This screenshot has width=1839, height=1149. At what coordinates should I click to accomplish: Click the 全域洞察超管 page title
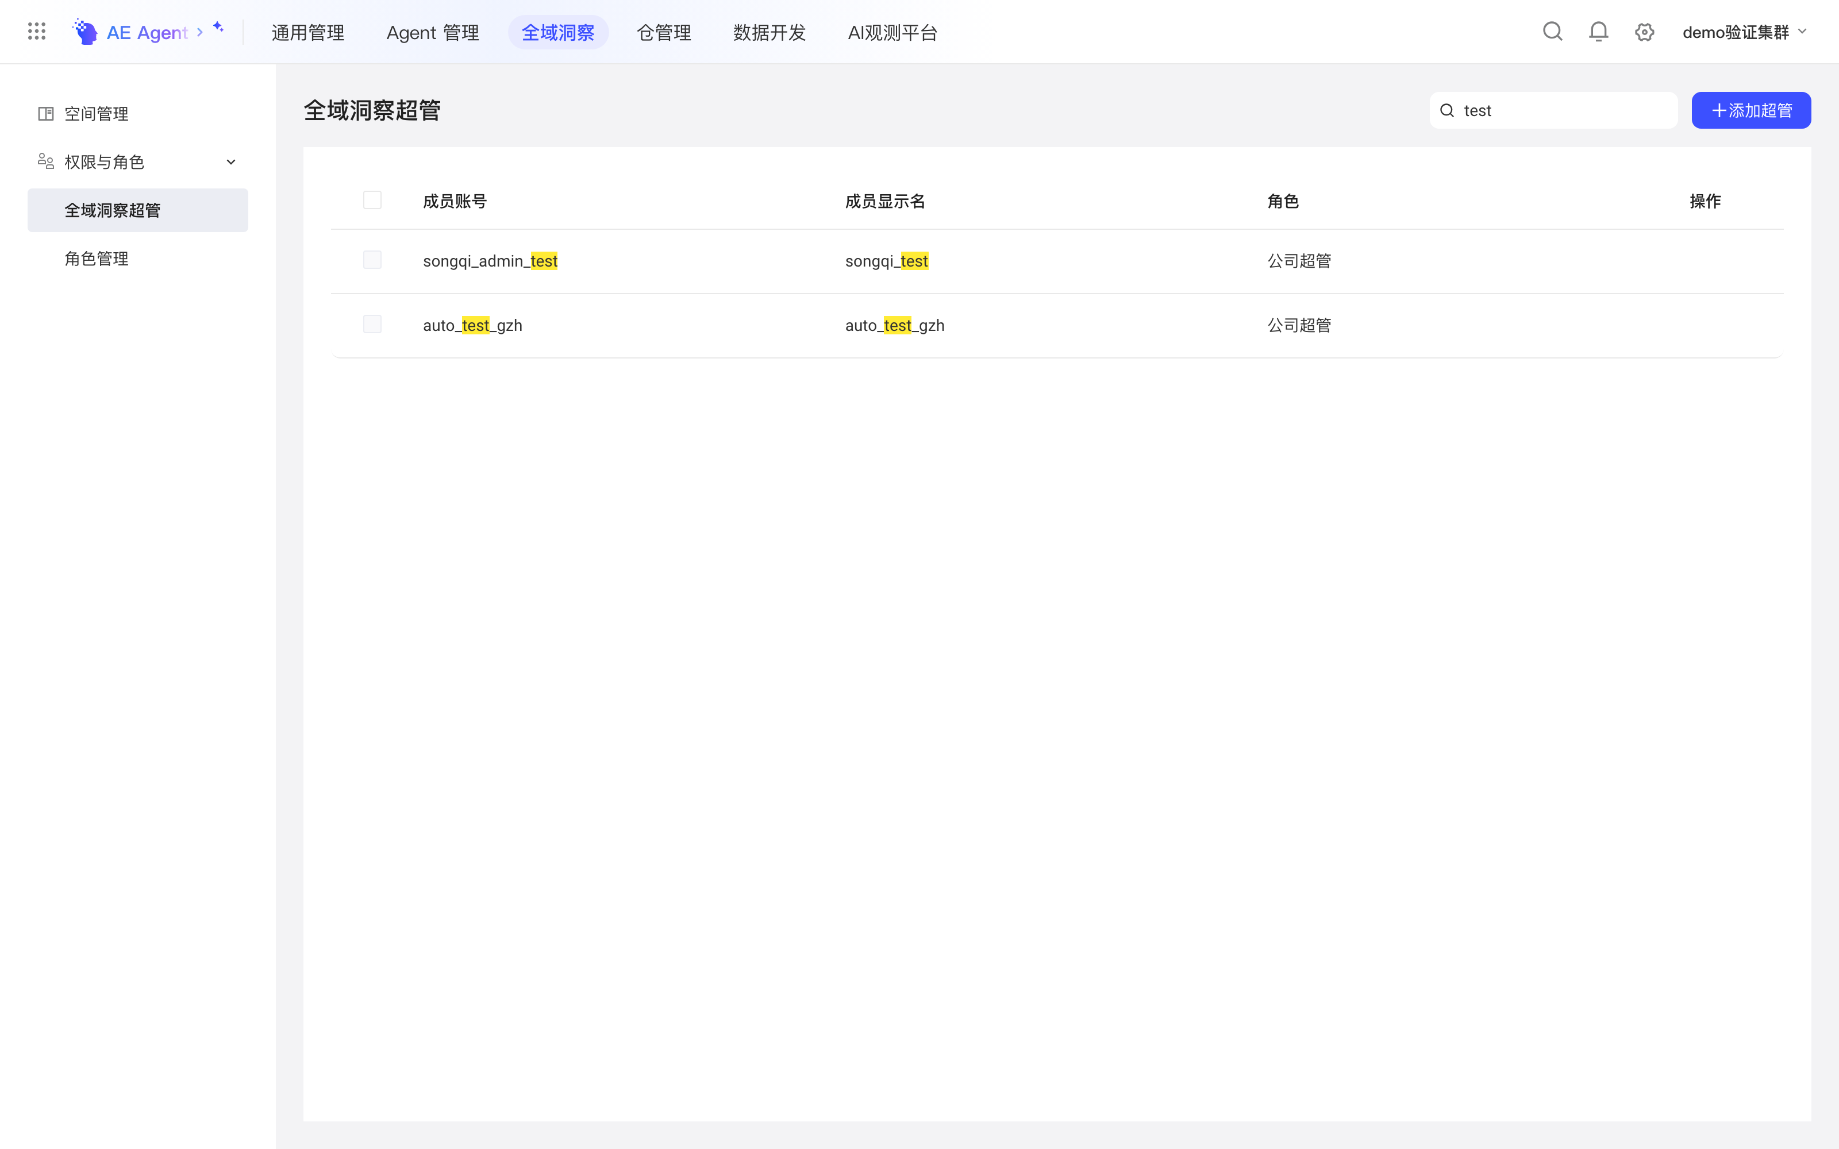pos(372,110)
